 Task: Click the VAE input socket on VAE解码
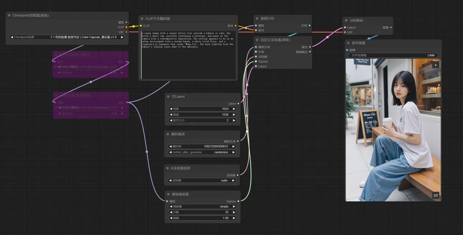[345, 32]
